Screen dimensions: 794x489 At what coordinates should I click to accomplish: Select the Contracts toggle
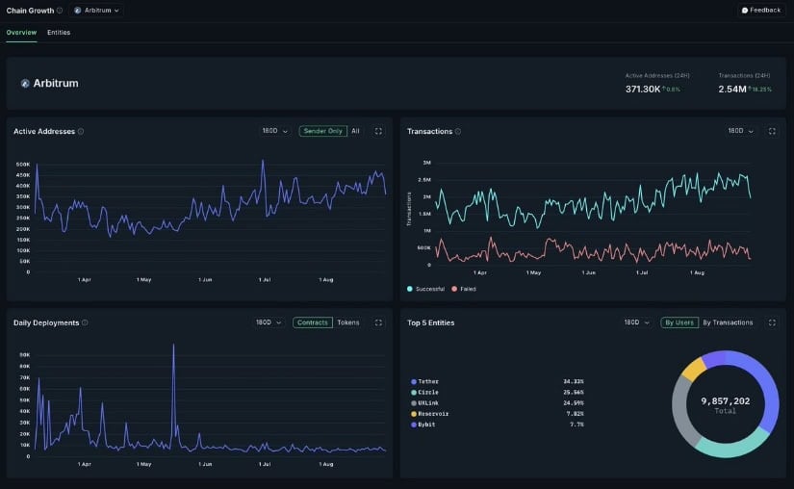point(313,322)
